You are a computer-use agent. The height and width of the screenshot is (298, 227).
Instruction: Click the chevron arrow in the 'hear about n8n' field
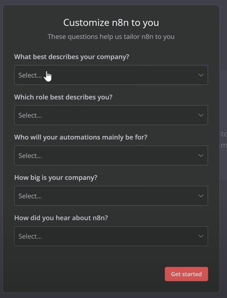(x=201, y=236)
